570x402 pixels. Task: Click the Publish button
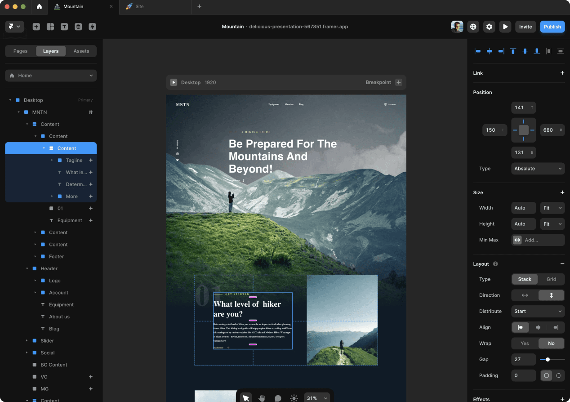pos(552,27)
